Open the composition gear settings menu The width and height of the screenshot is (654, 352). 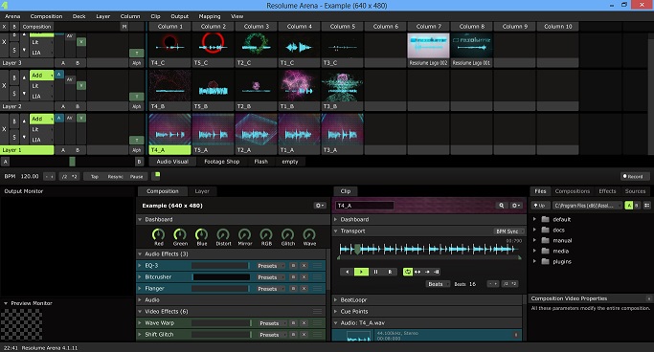coord(320,206)
